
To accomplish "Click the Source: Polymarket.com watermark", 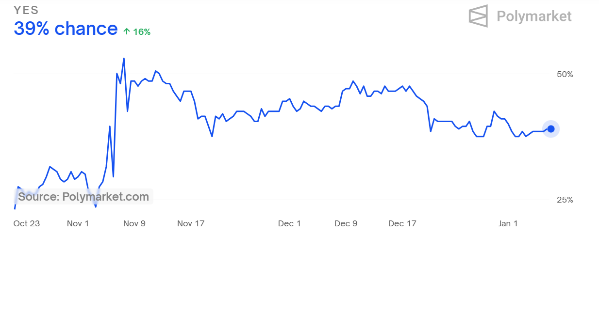I will point(83,197).
